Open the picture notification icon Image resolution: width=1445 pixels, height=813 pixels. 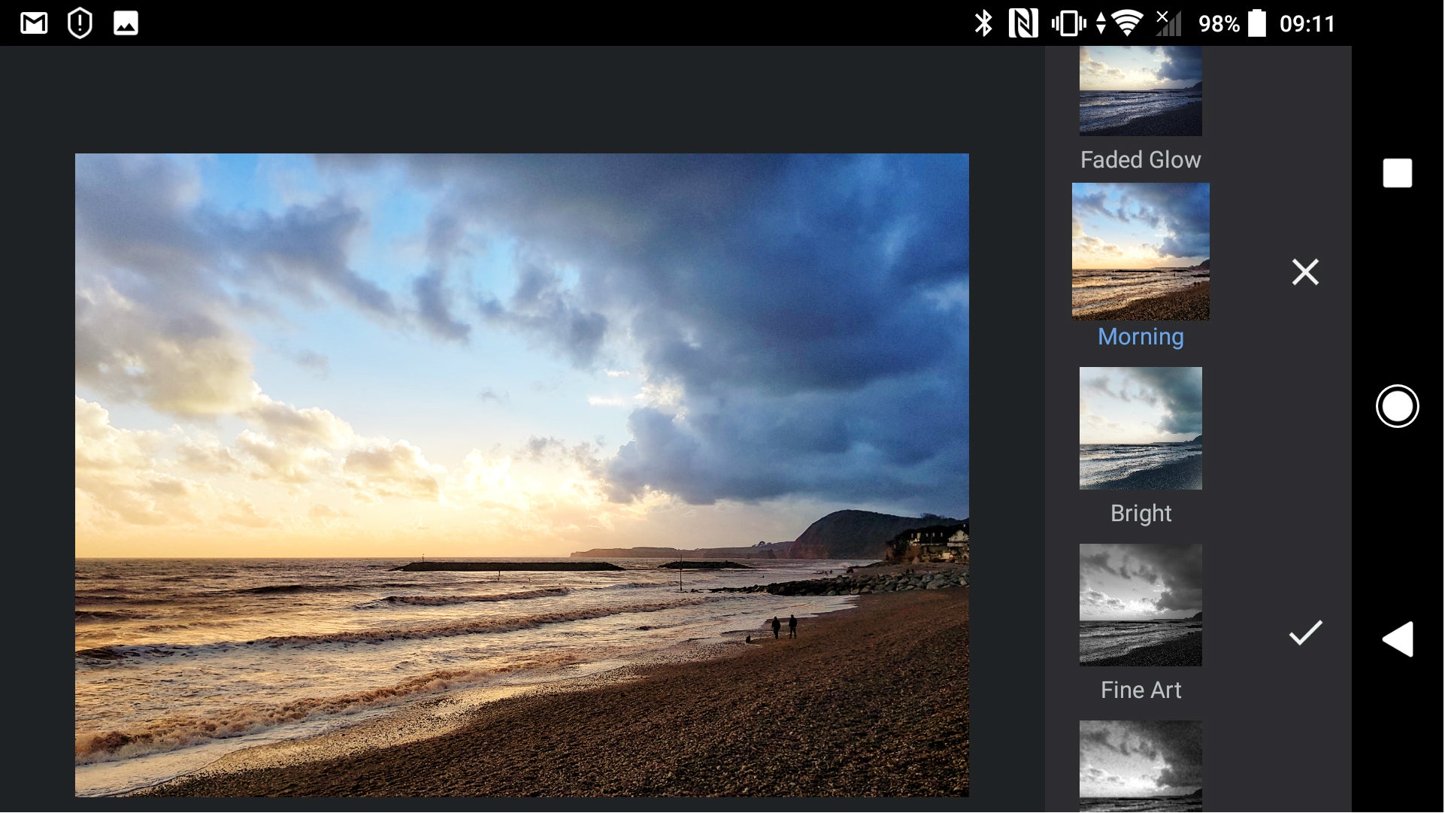pos(126,23)
